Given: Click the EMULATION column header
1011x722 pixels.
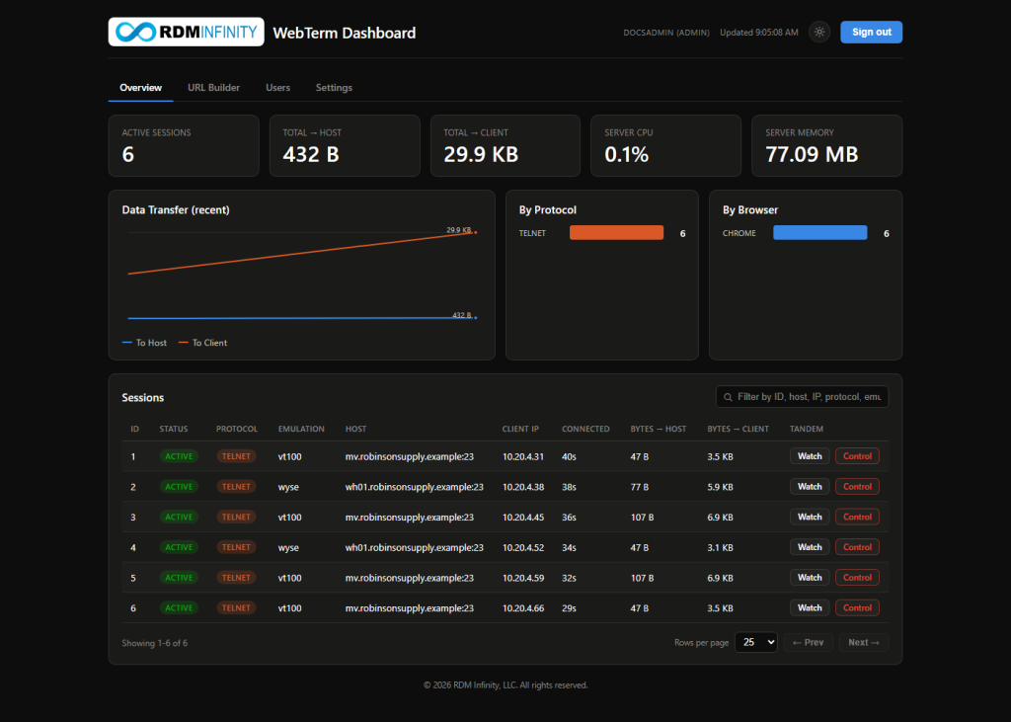Looking at the screenshot, I should (x=301, y=429).
